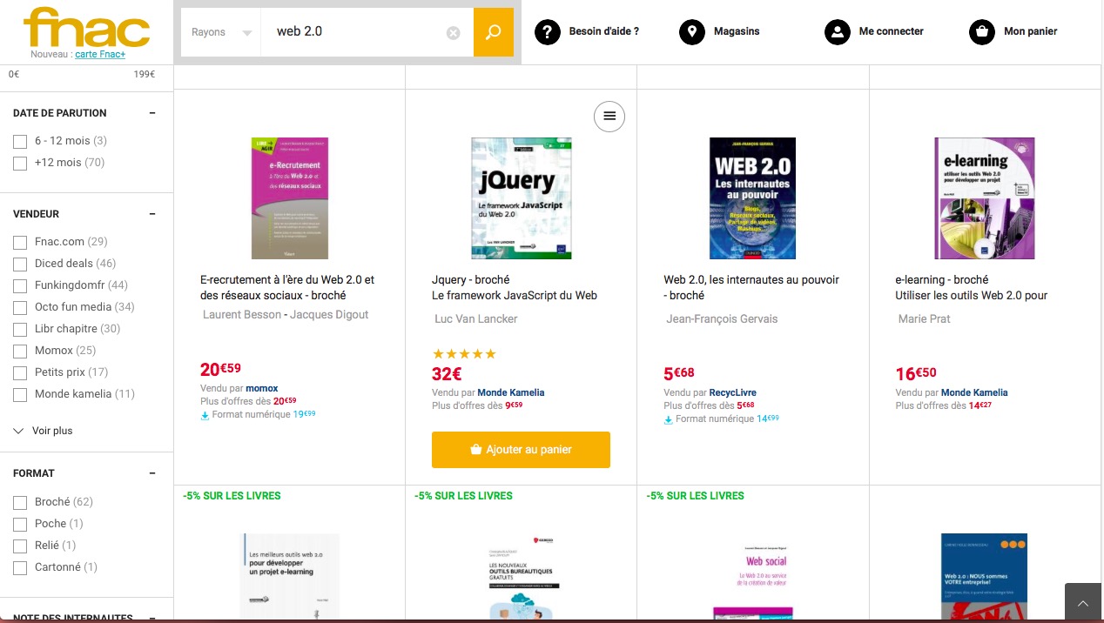Click the scroll-to-top arrow button
Image resolution: width=1104 pixels, height=623 pixels.
tap(1083, 603)
